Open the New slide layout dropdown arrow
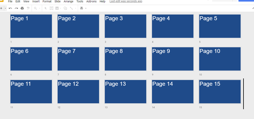The height and width of the screenshot is (119, 254). (5, 8)
